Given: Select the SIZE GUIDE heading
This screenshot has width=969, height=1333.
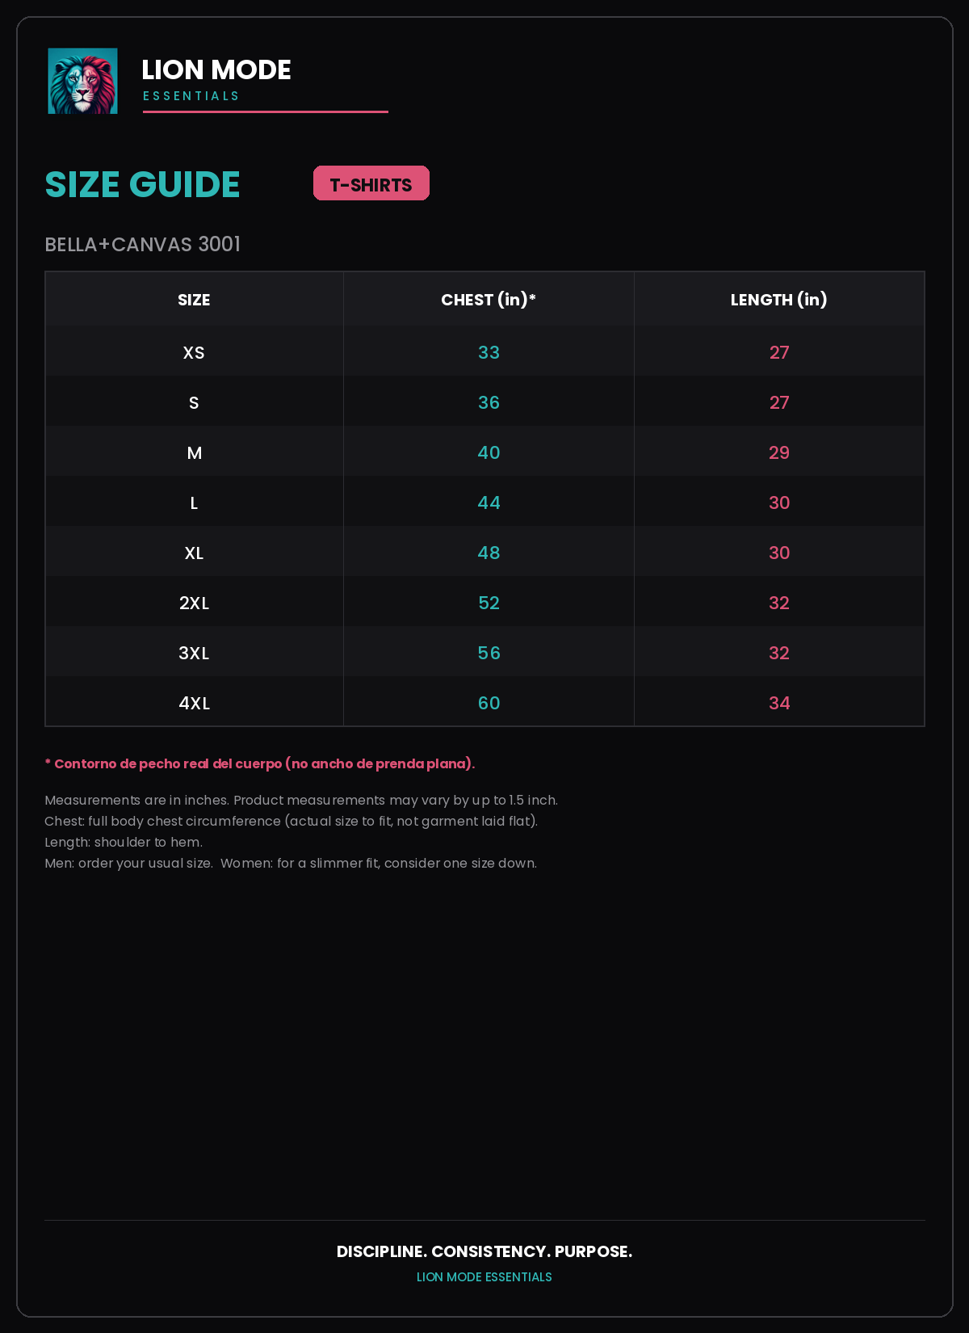Looking at the screenshot, I should pyautogui.click(x=142, y=184).
